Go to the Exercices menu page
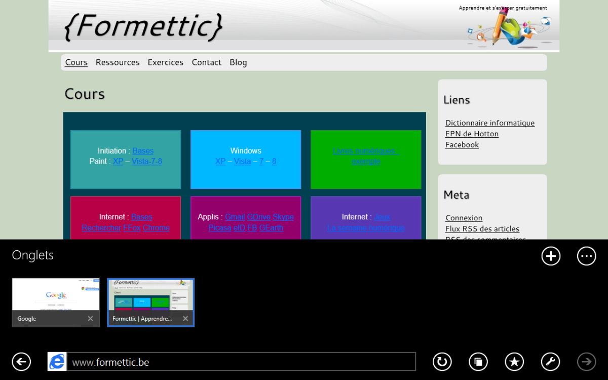Viewport: 608px width, 380px height. click(x=165, y=62)
